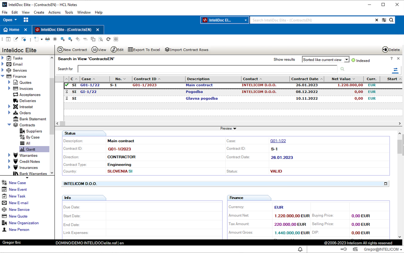Open case link G01-1/22 in preview

(x=278, y=141)
